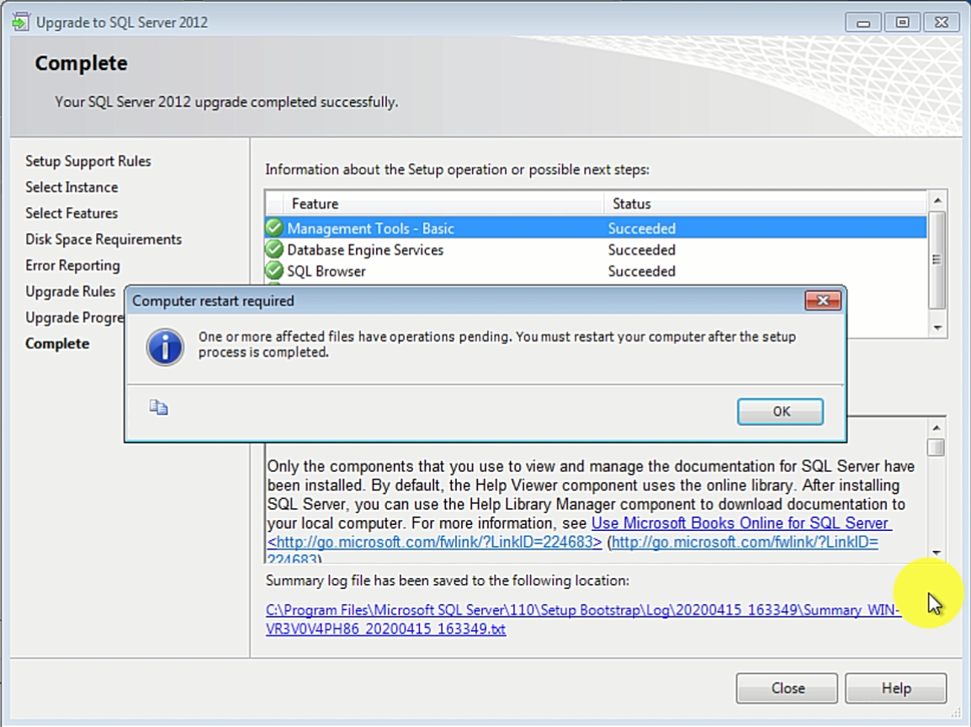Open Help from the wizard footer
The width and height of the screenshot is (971, 727).
point(895,688)
